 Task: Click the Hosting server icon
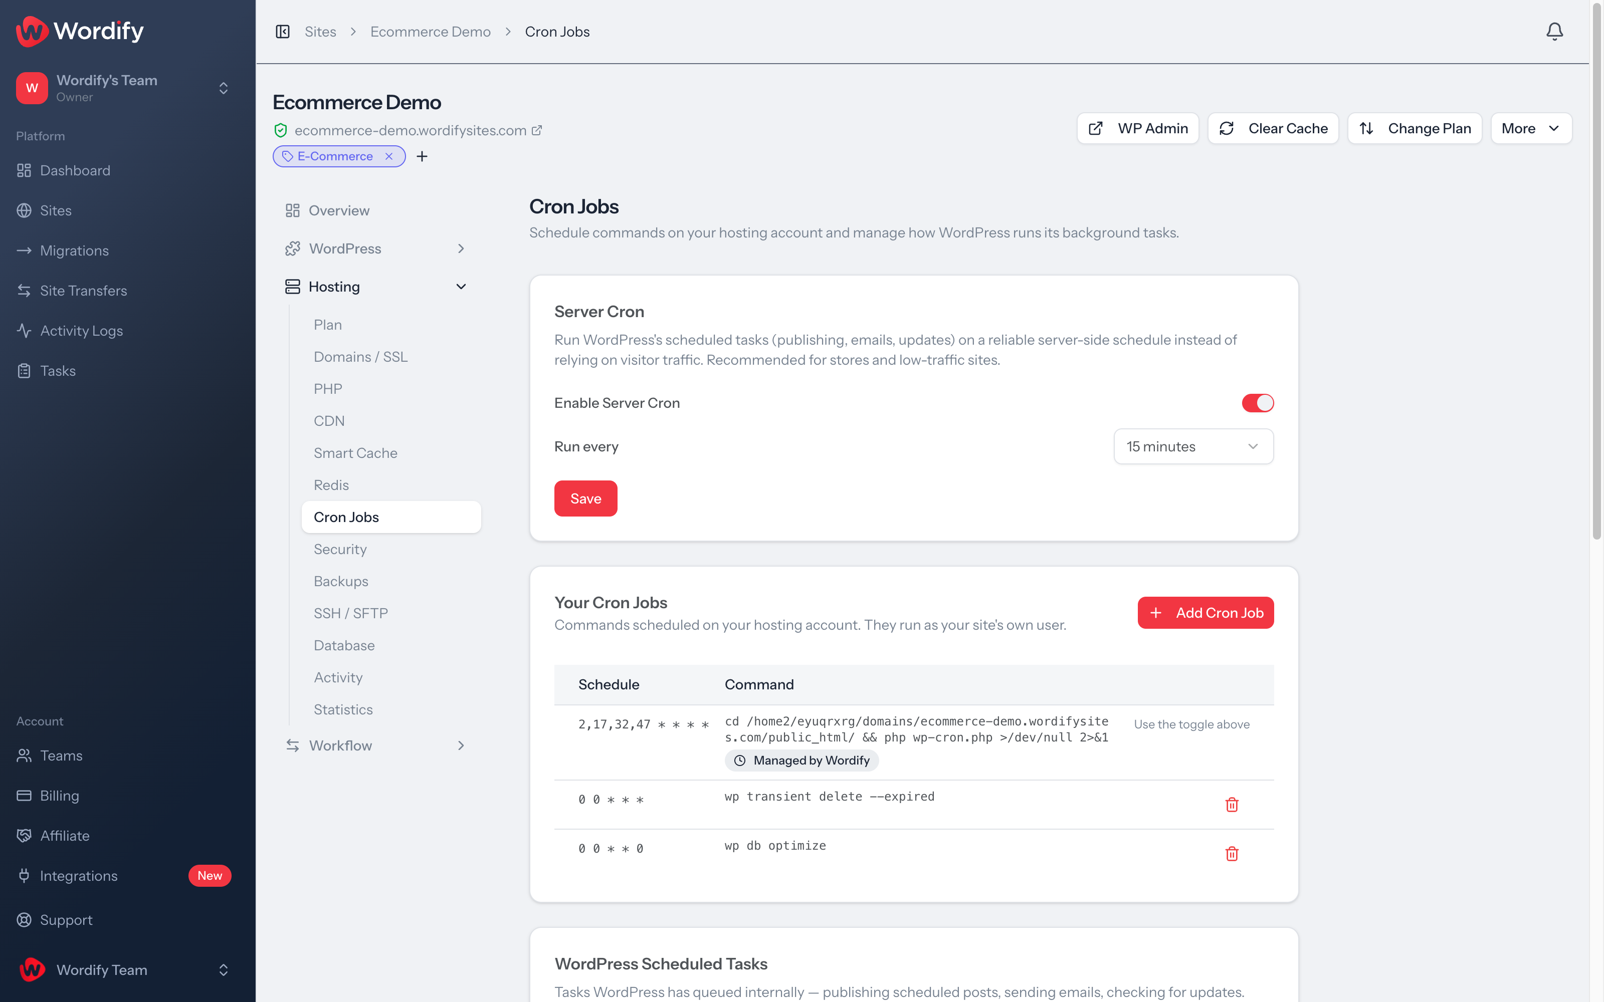pos(292,286)
